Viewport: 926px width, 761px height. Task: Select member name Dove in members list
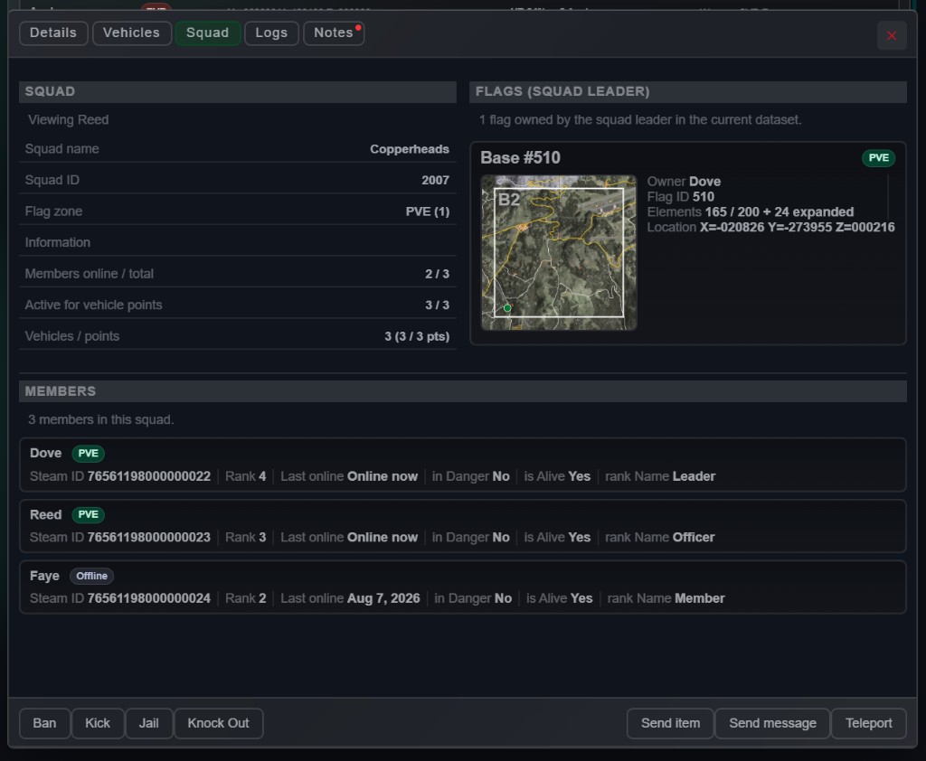pos(45,453)
